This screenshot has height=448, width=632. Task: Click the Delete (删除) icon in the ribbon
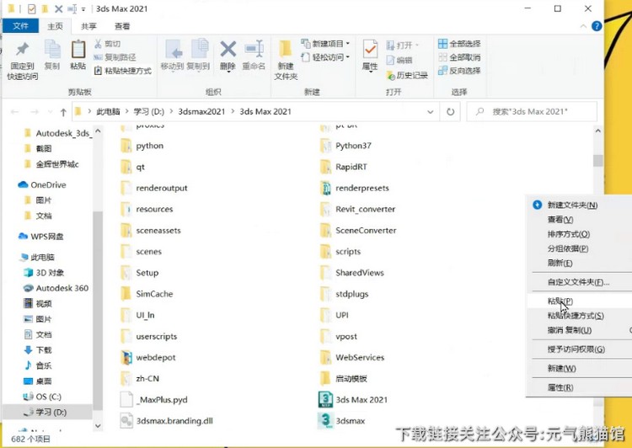(228, 51)
